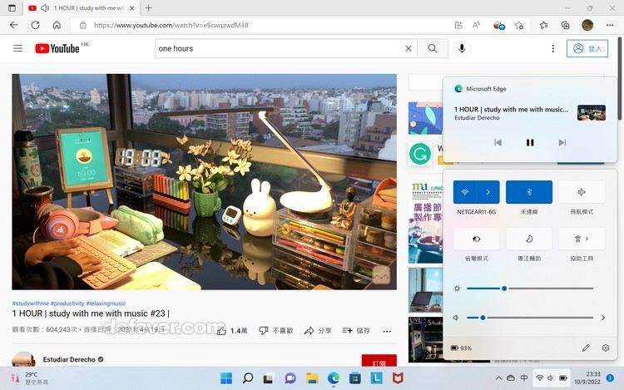Open sound output selection arrow

tap(603, 318)
